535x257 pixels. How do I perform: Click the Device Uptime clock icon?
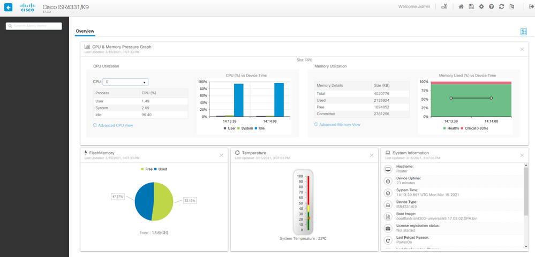click(388, 181)
